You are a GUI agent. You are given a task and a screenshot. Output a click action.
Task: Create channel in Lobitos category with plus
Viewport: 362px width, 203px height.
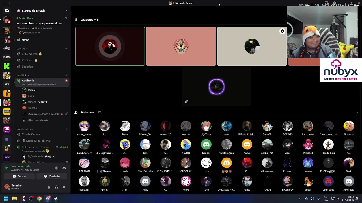click(x=66, y=48)
